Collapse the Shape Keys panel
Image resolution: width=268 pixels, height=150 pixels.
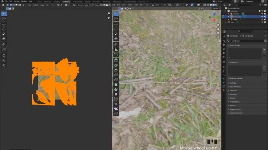[x=234, y=62]
